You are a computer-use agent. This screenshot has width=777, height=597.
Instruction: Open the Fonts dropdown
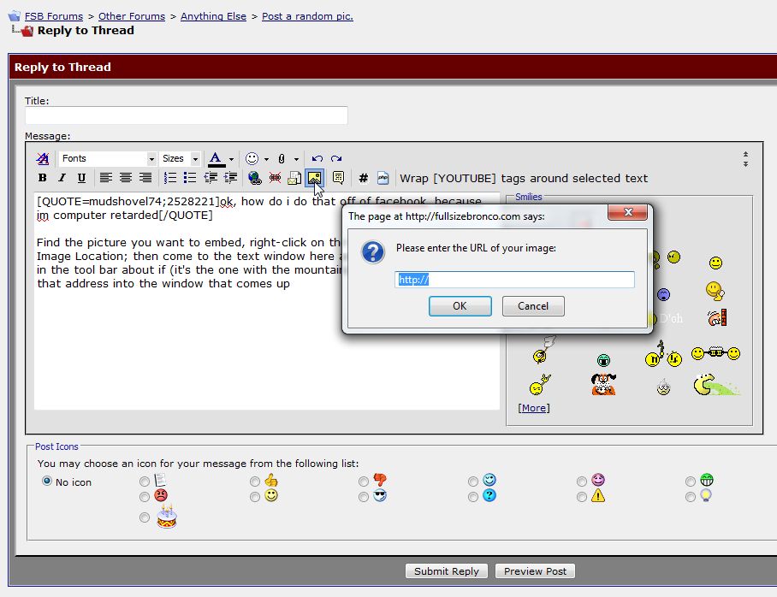[x=108, y=158]
